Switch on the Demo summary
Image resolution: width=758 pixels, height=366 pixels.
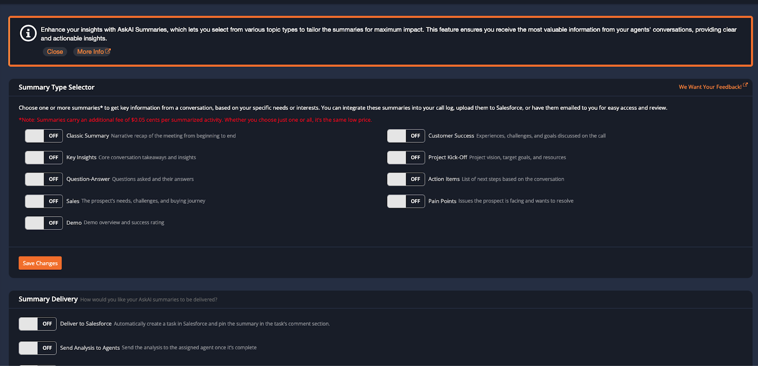point(44,223)
